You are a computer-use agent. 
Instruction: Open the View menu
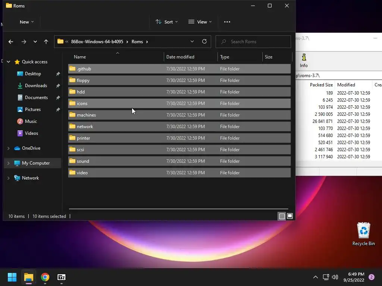tap(200, 22)
